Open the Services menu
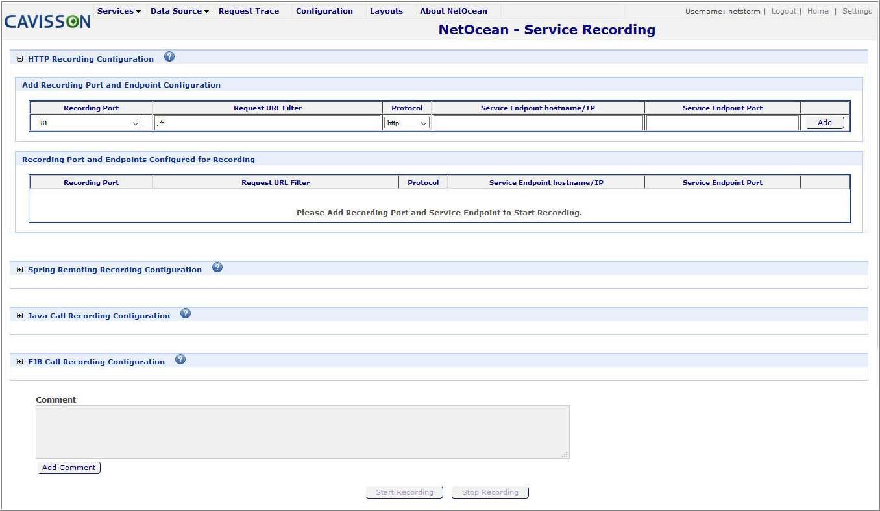Viewport: 880px width, 511px height. (x=119, y=11)
